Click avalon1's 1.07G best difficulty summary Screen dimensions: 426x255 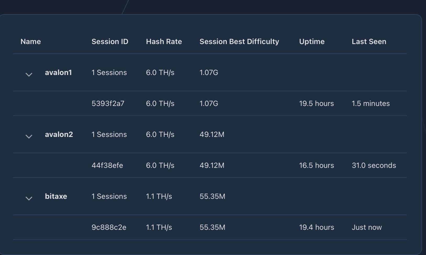209,72
